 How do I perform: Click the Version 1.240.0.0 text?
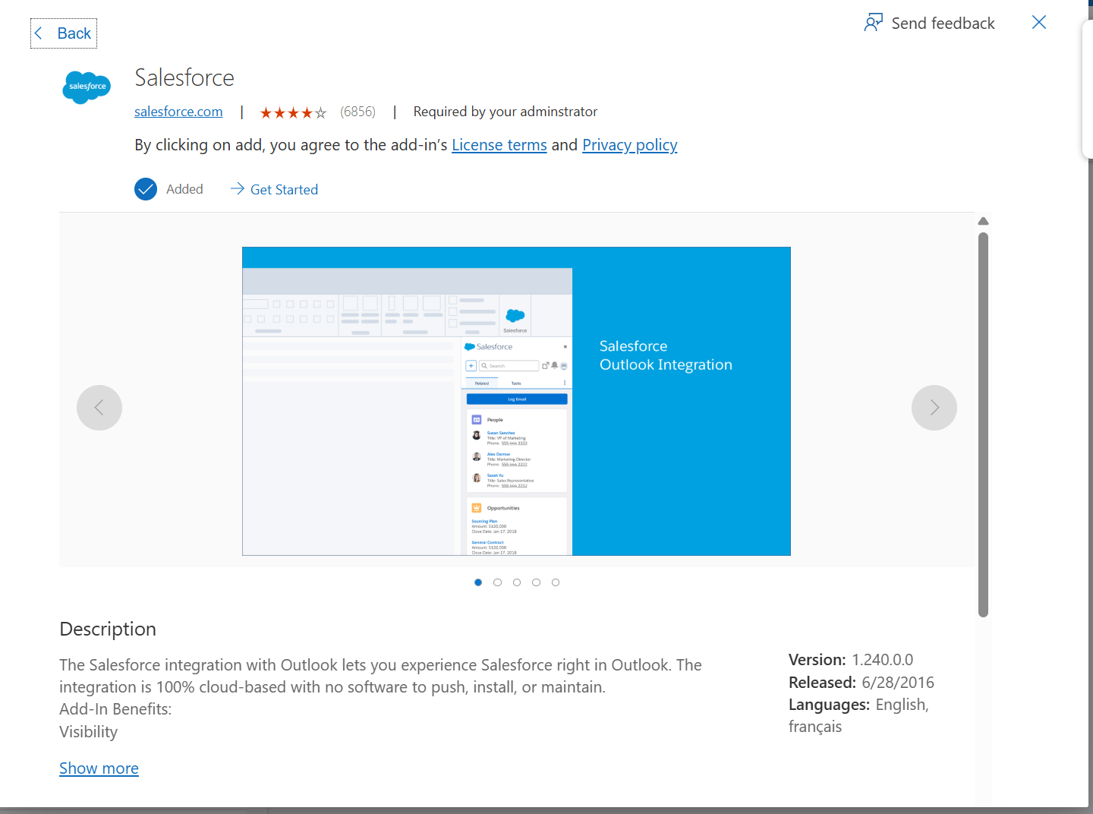tap(851, 660)
